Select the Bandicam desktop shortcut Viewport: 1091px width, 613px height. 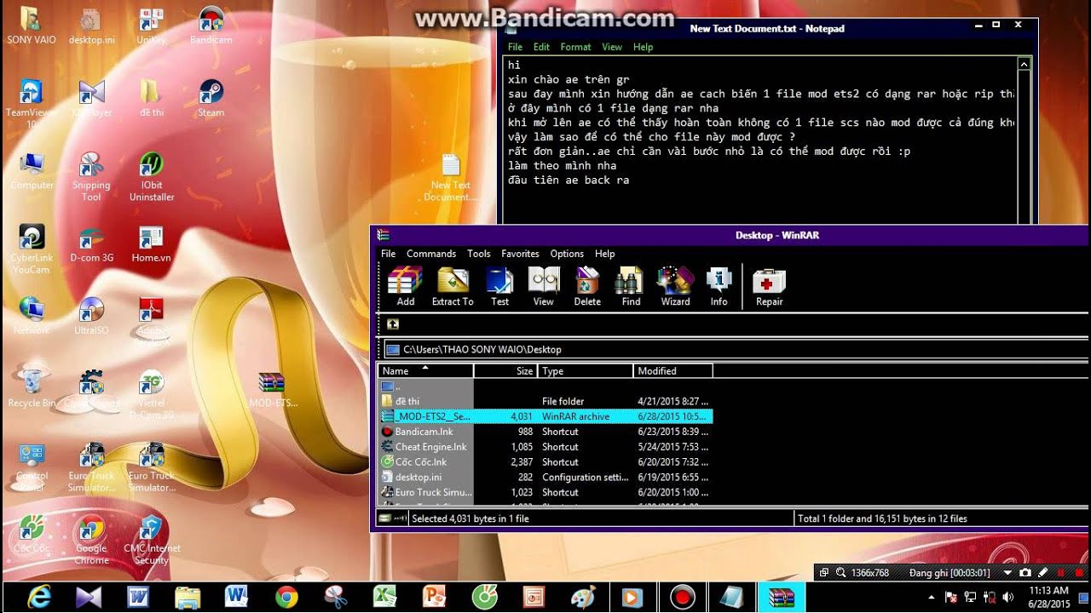[211, 25]
